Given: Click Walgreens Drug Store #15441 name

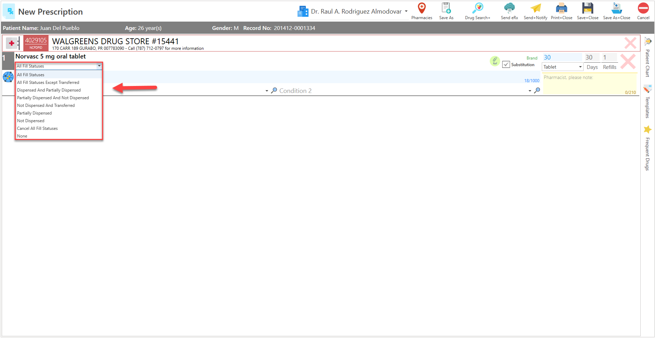Looking at the screenshot, I should [115, 41].
